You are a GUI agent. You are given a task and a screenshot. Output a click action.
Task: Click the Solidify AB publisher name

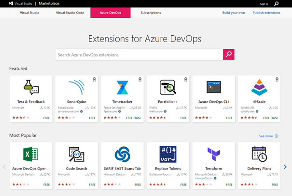(247, 108)
